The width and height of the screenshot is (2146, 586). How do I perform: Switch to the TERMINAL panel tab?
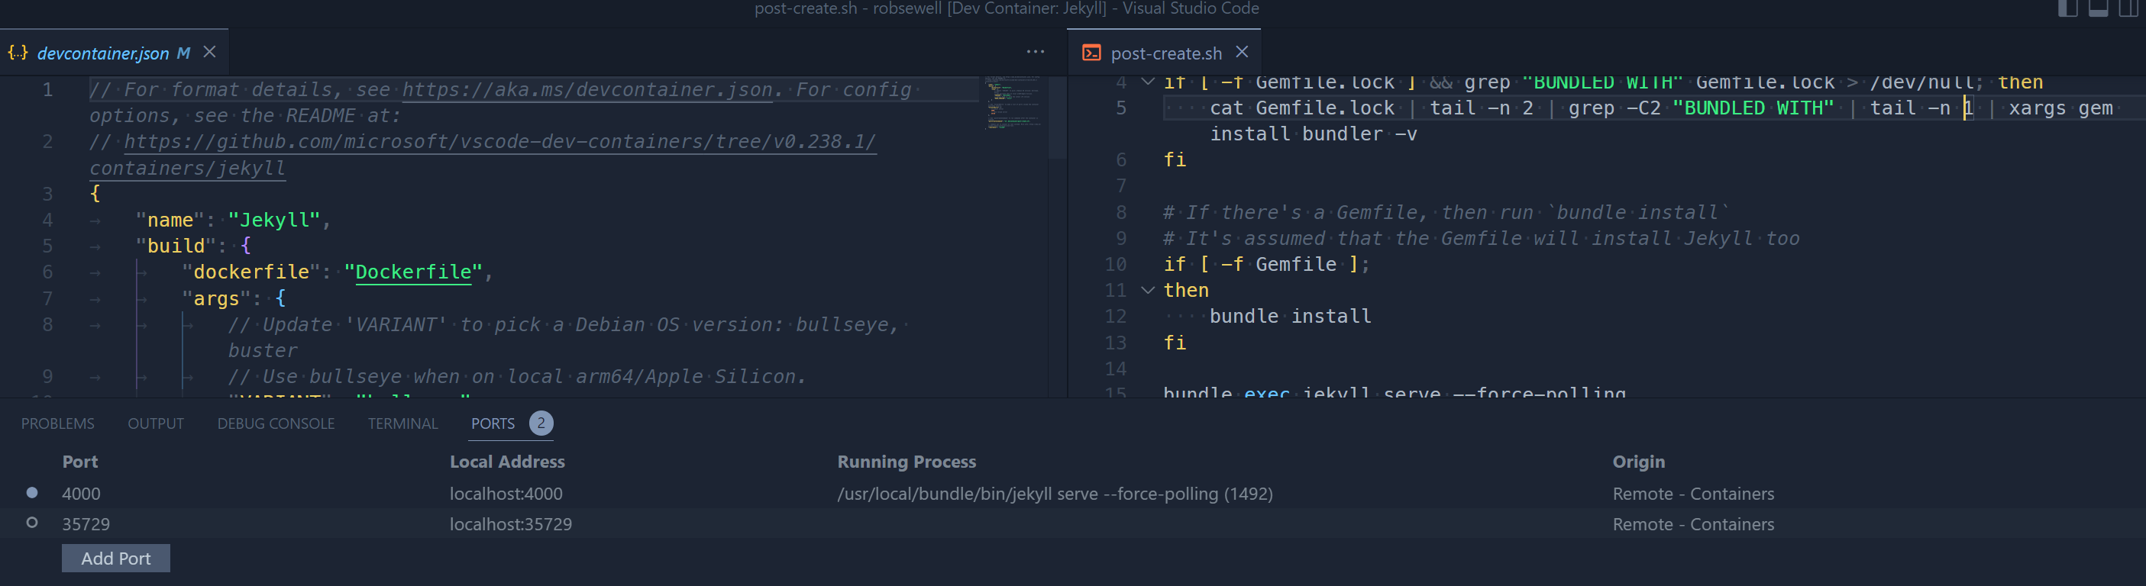tap(402, 423)
